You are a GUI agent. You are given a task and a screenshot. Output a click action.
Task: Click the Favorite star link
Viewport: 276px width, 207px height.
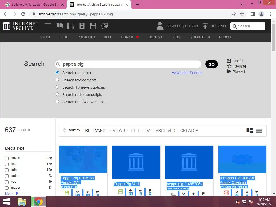click(x=237, y=66)
